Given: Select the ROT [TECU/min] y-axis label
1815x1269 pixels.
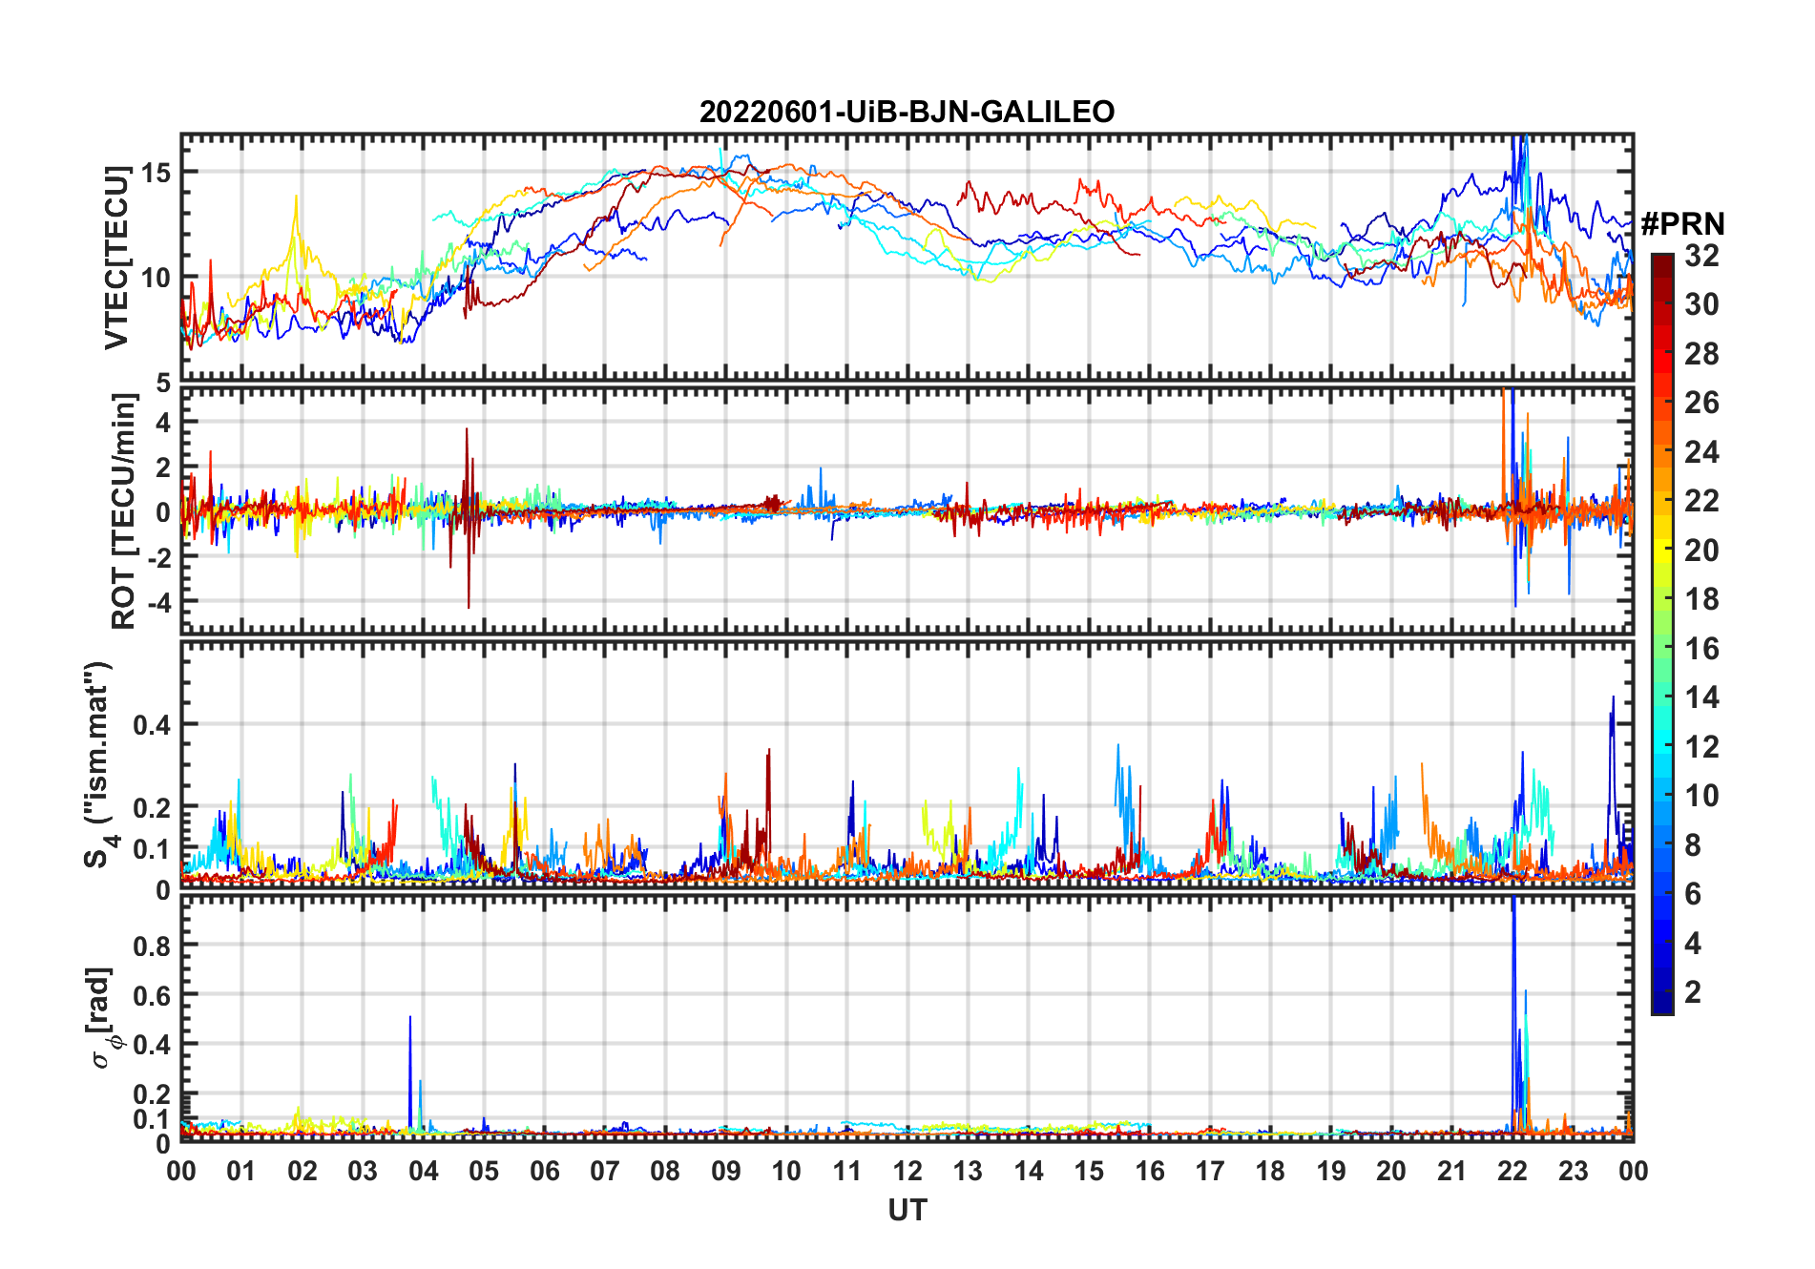Looking at the screenshot, I should [123, 511].
